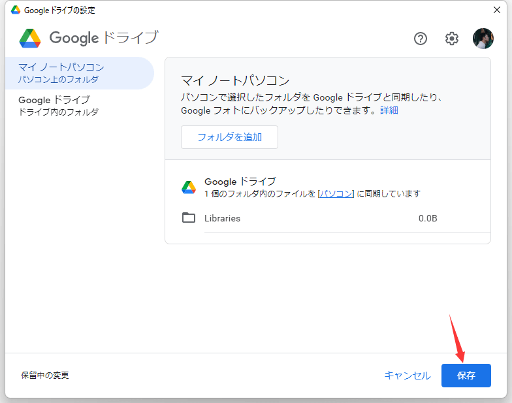Click the 保留中の変更 text
The height and width of the screenshot is (403, 512).
[x=45, y=375]
